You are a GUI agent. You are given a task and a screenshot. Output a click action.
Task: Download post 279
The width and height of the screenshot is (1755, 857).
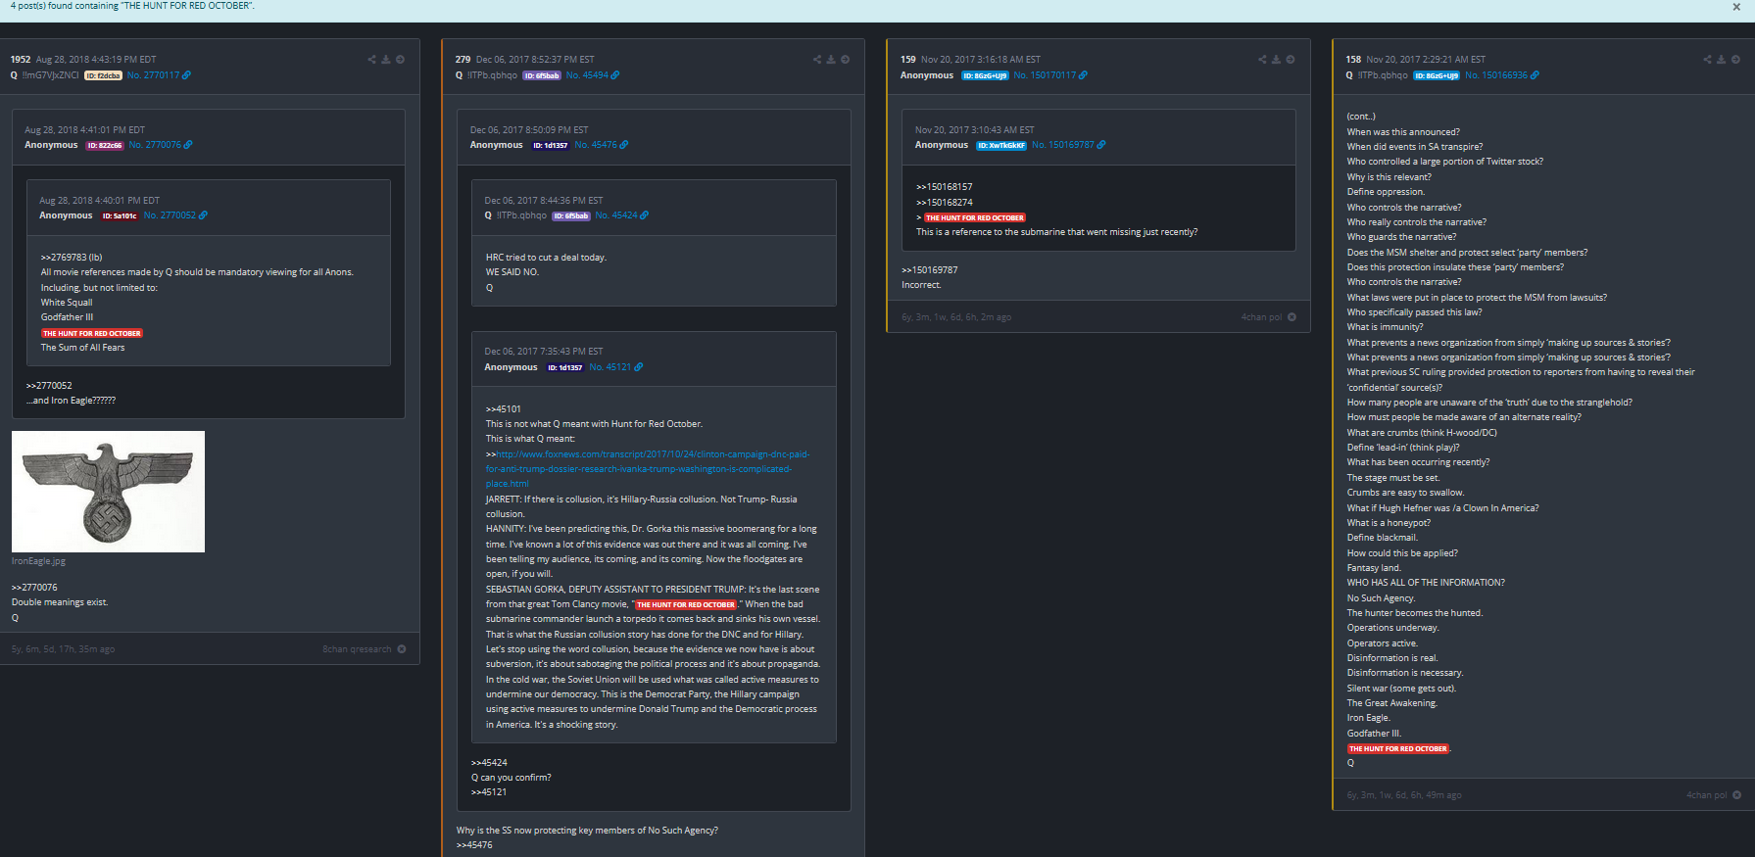tap(831, 60)
